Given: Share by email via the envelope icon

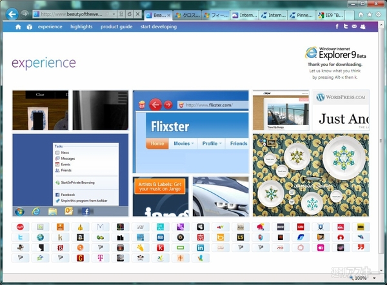Looking at the screenshot, I should pyautogui.click(x=354, y=26).
